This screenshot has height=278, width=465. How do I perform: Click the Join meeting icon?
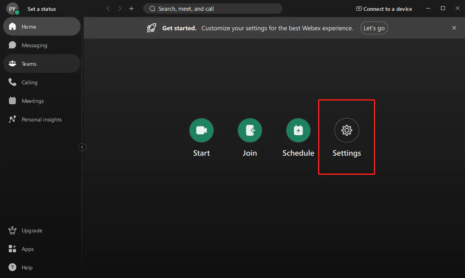(x=250, y=130)
